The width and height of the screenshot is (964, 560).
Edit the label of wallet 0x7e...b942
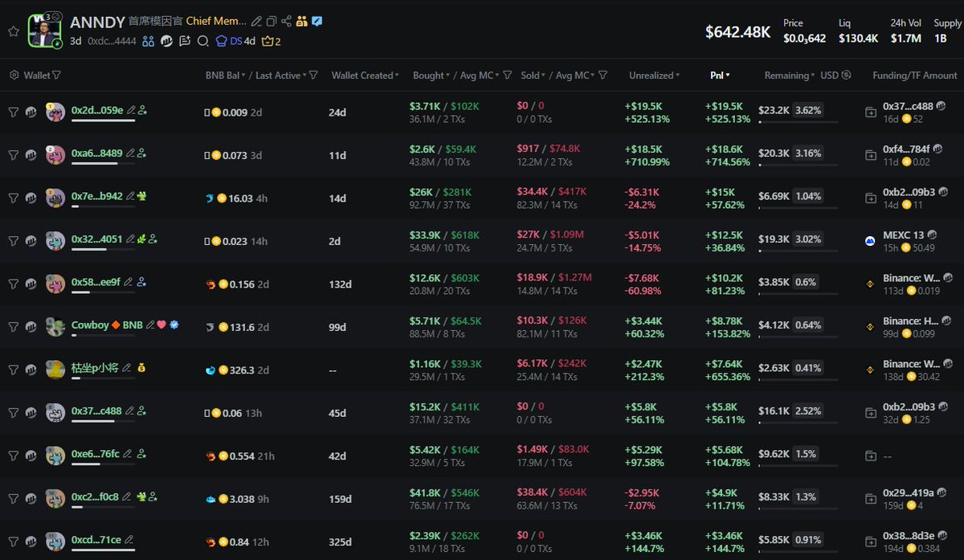pos(130,196)
